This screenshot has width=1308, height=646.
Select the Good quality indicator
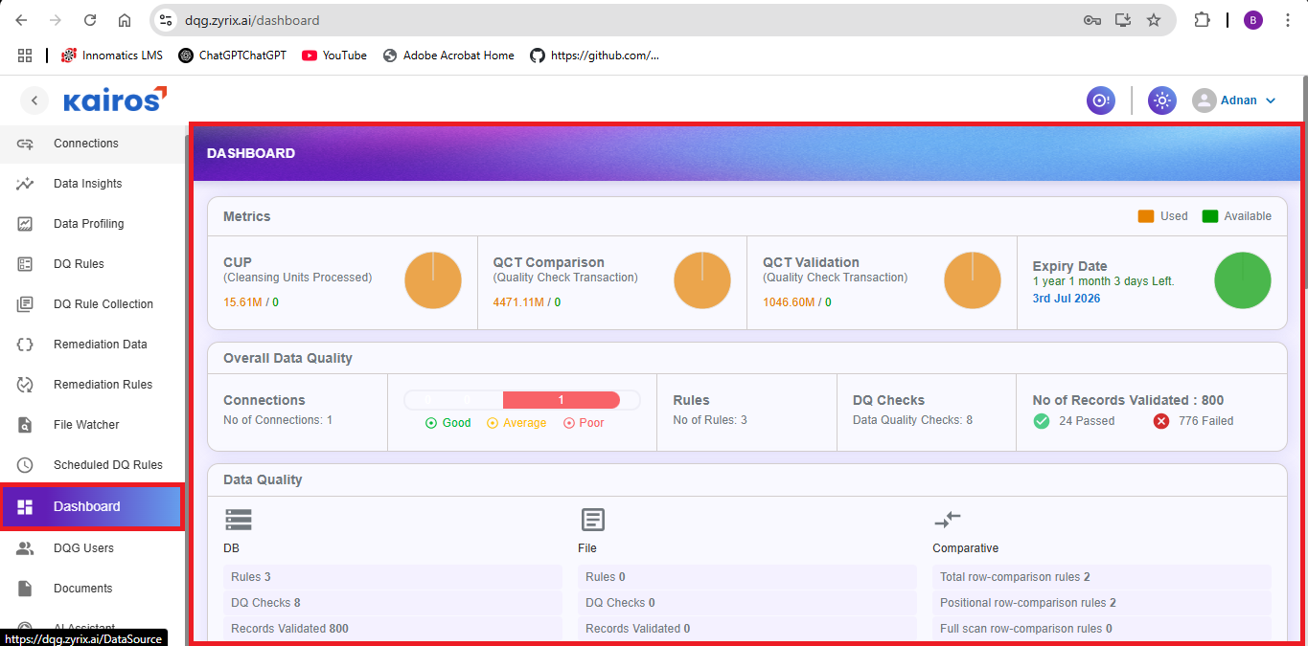point(447,423)
